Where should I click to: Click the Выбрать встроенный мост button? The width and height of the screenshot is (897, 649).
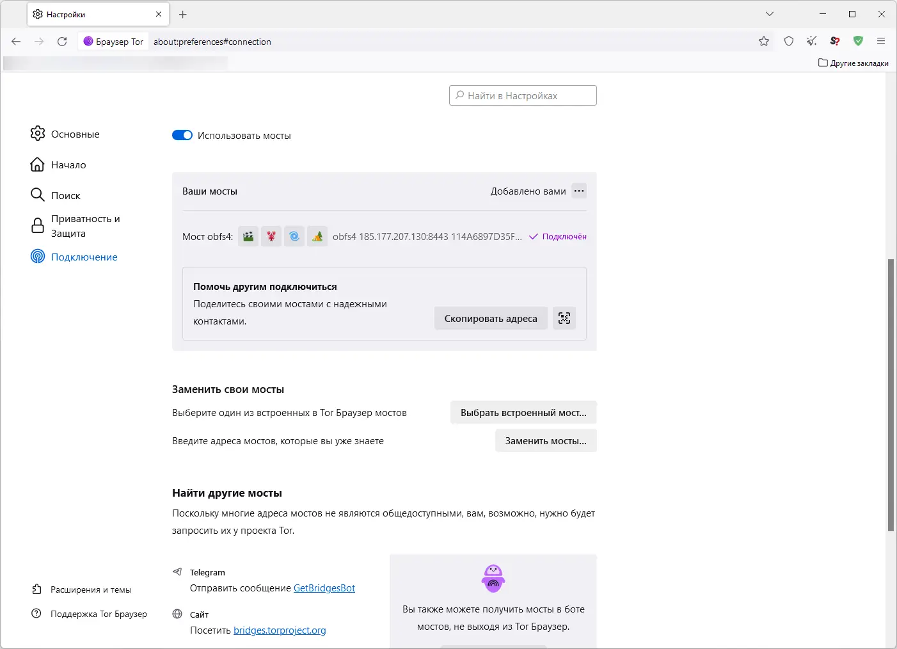(523, 413)
